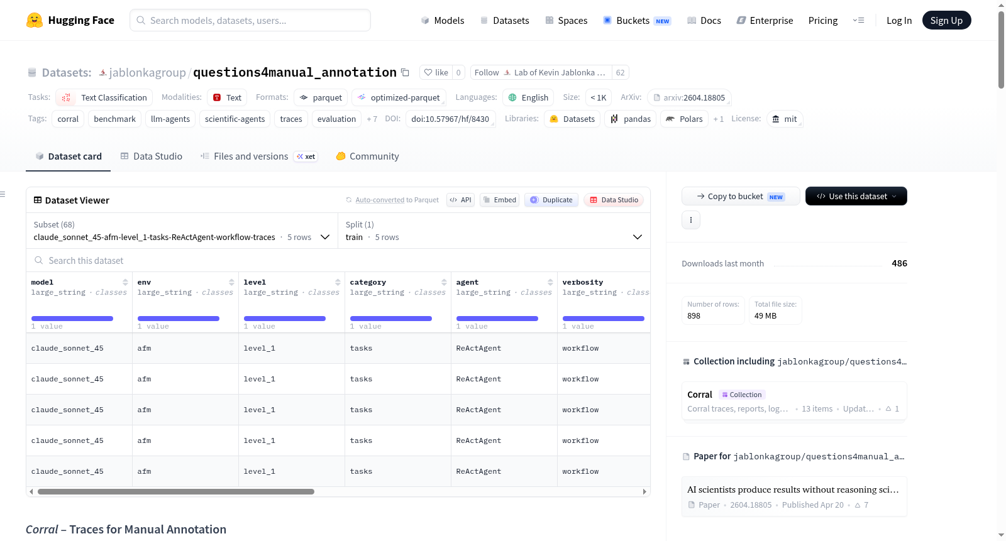Click the llm-agents tag

[x=170, y=119]
